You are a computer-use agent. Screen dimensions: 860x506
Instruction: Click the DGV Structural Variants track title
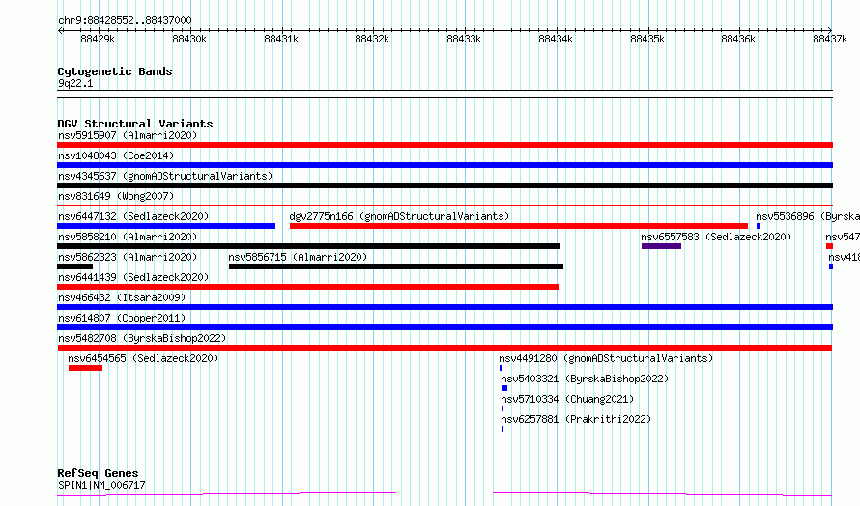(x=135, y=124)
